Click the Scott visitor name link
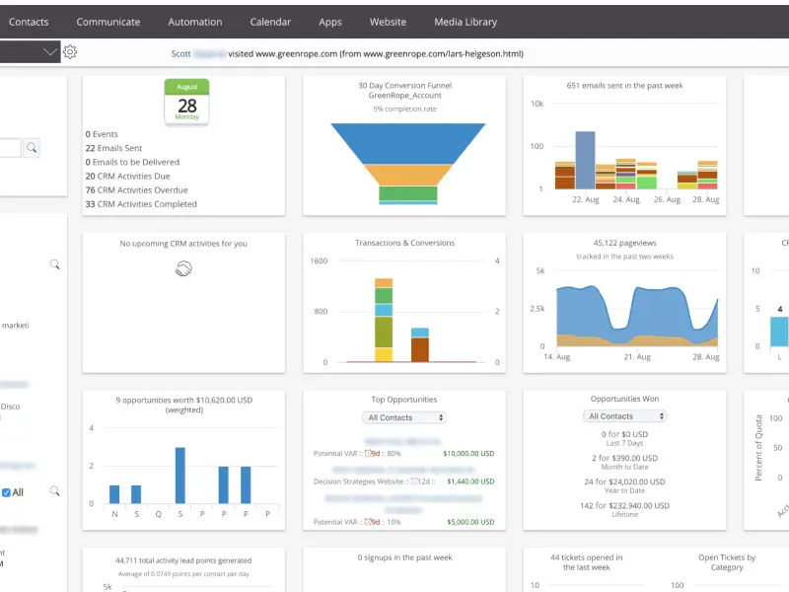This screenshot has height=592, width=789. point(180,54)
